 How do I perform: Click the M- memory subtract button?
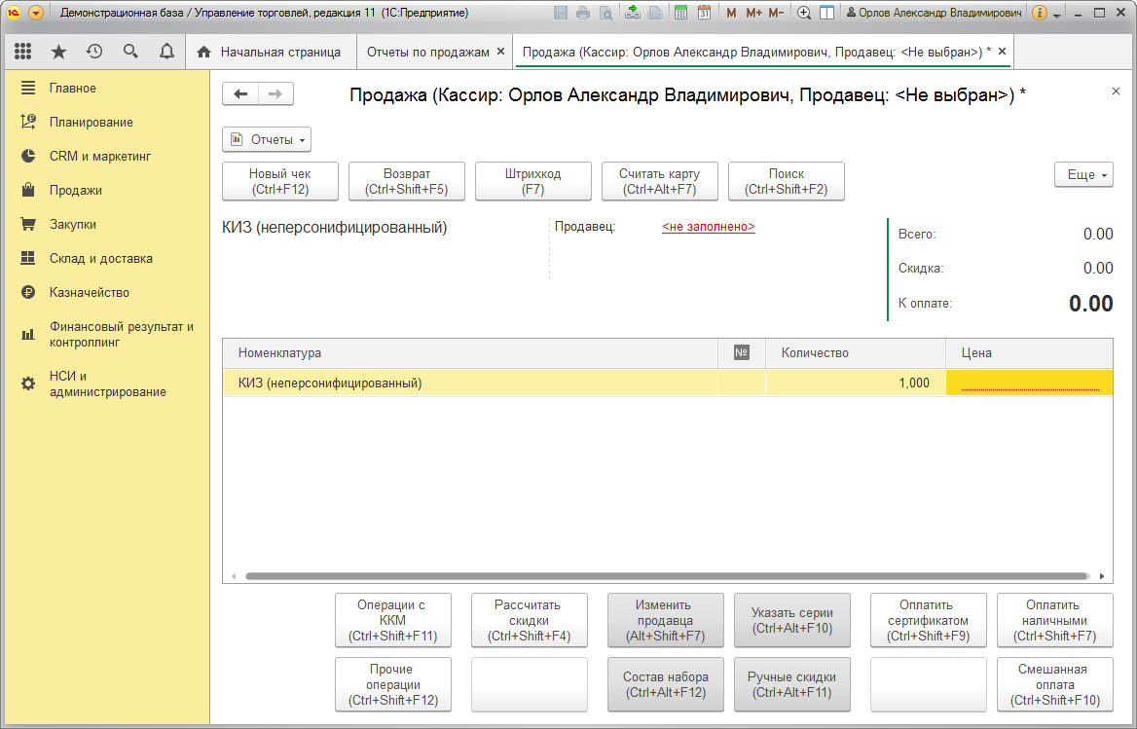point(776,13)
